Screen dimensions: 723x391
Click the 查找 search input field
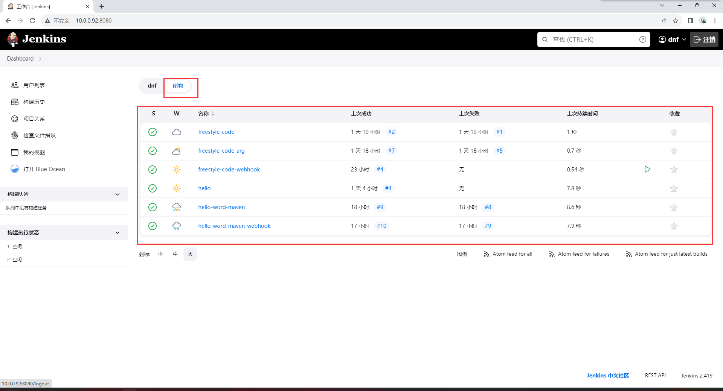coord(593,39)
